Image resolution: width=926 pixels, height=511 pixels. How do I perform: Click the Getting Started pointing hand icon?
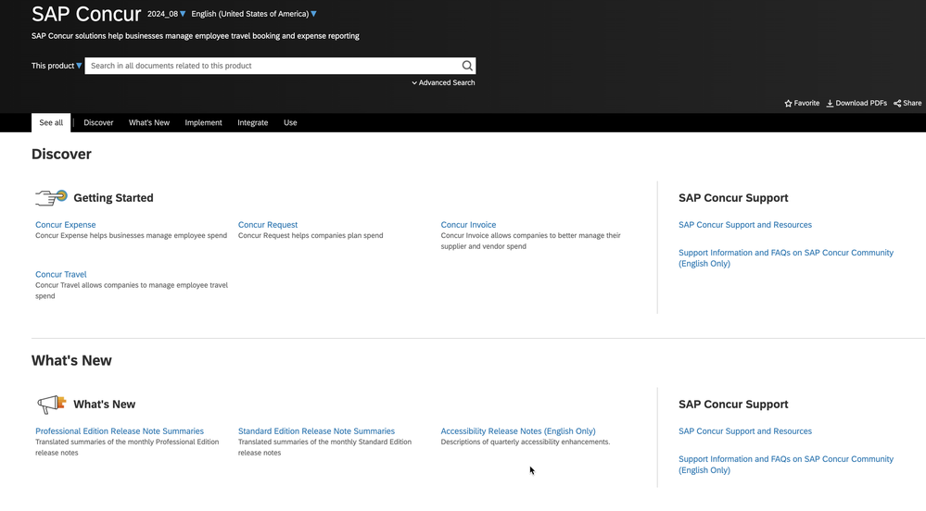(x=51, y=198)
